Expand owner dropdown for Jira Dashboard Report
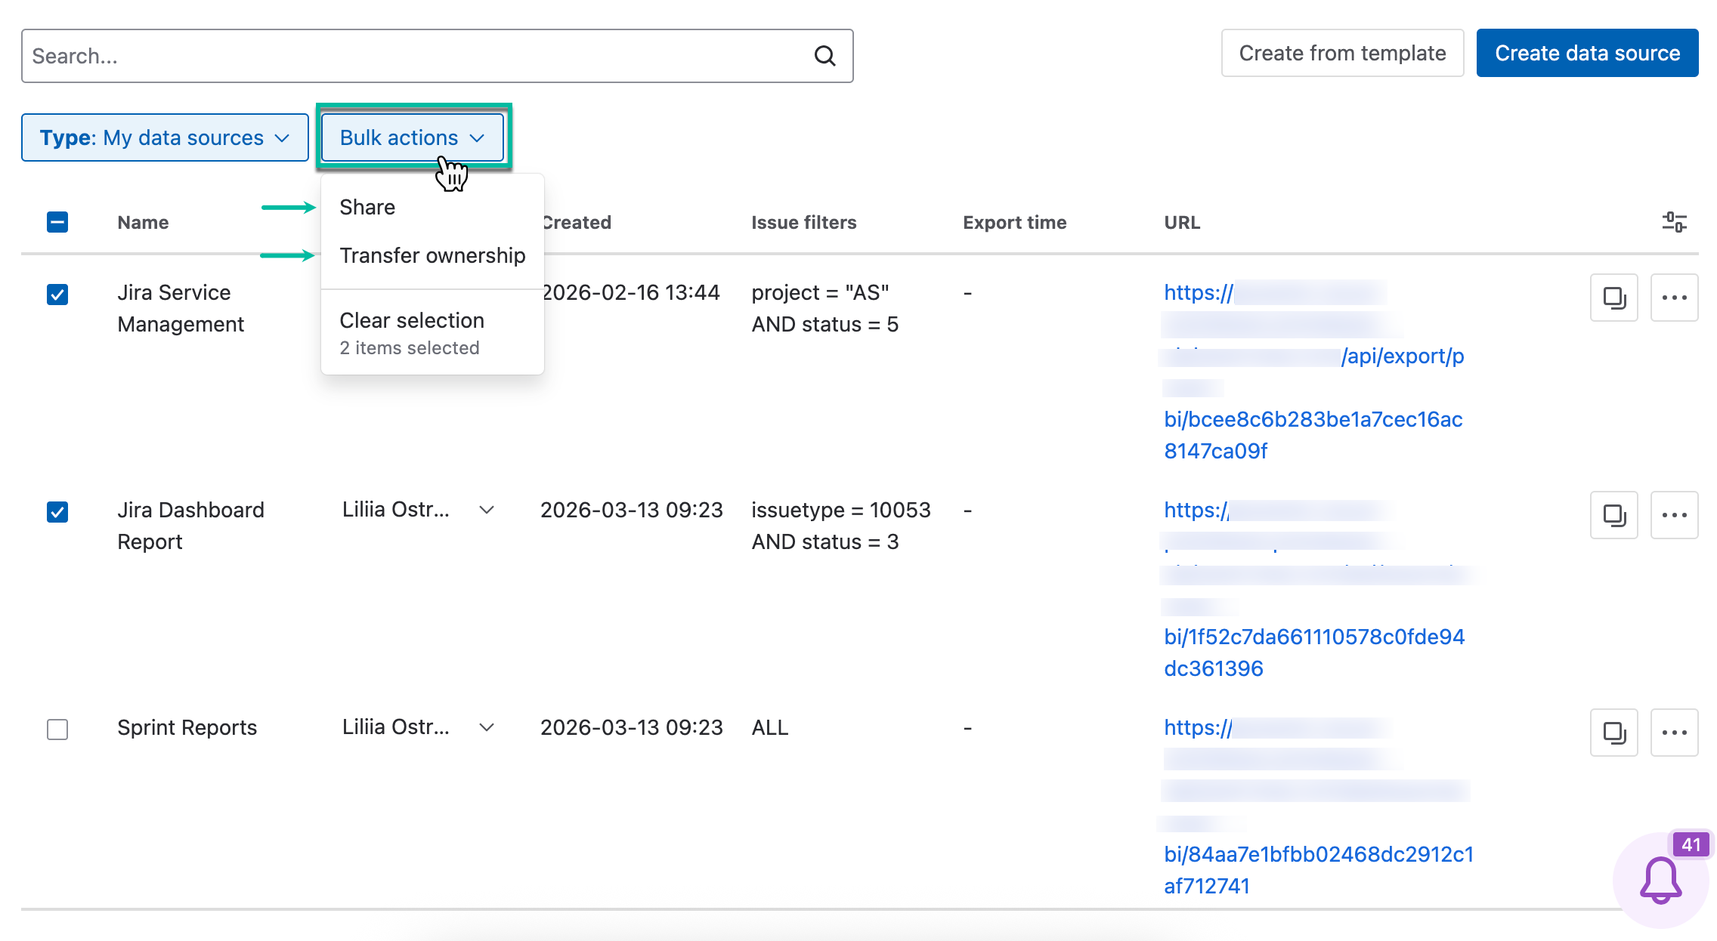Image resolution: width=1717 pixels, height=941 pixels. click(487, 510)
